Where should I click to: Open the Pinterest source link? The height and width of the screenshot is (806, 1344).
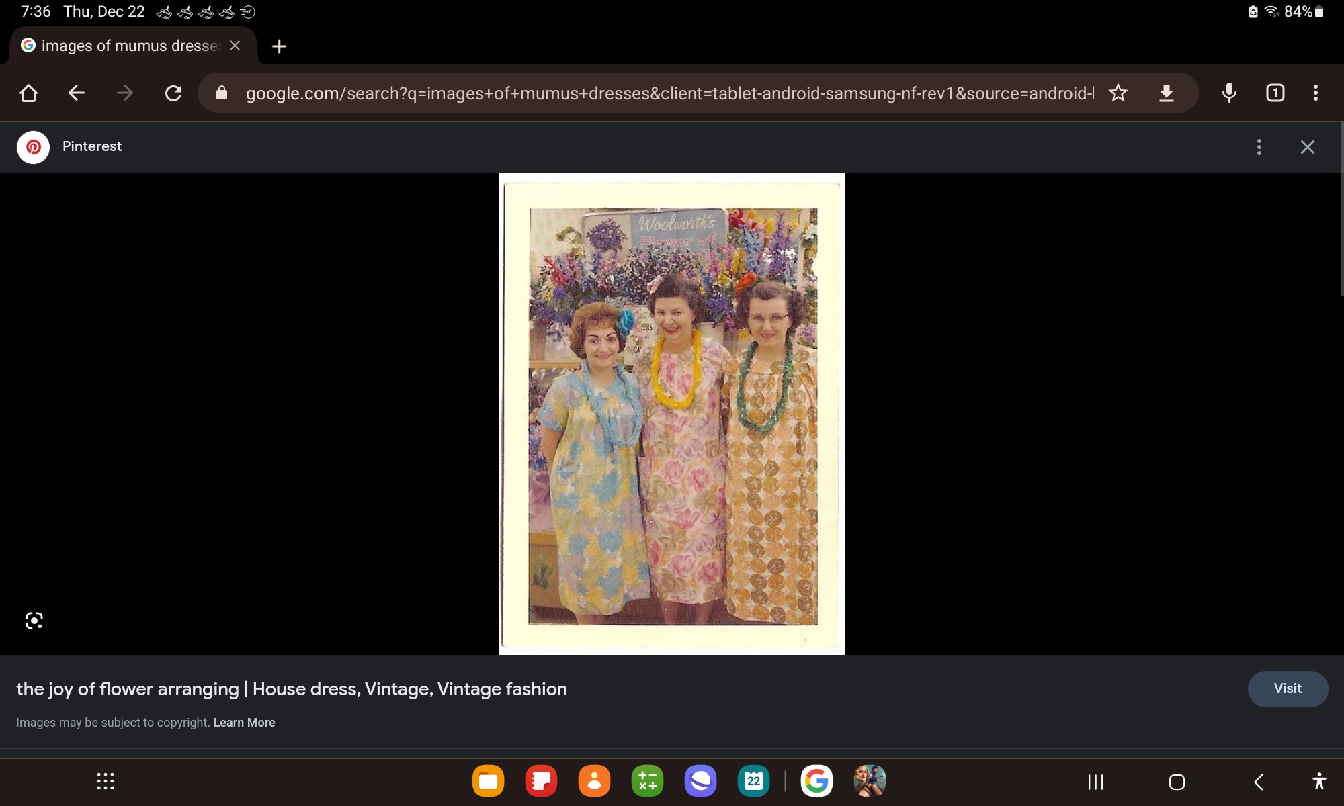pos(91,146)
